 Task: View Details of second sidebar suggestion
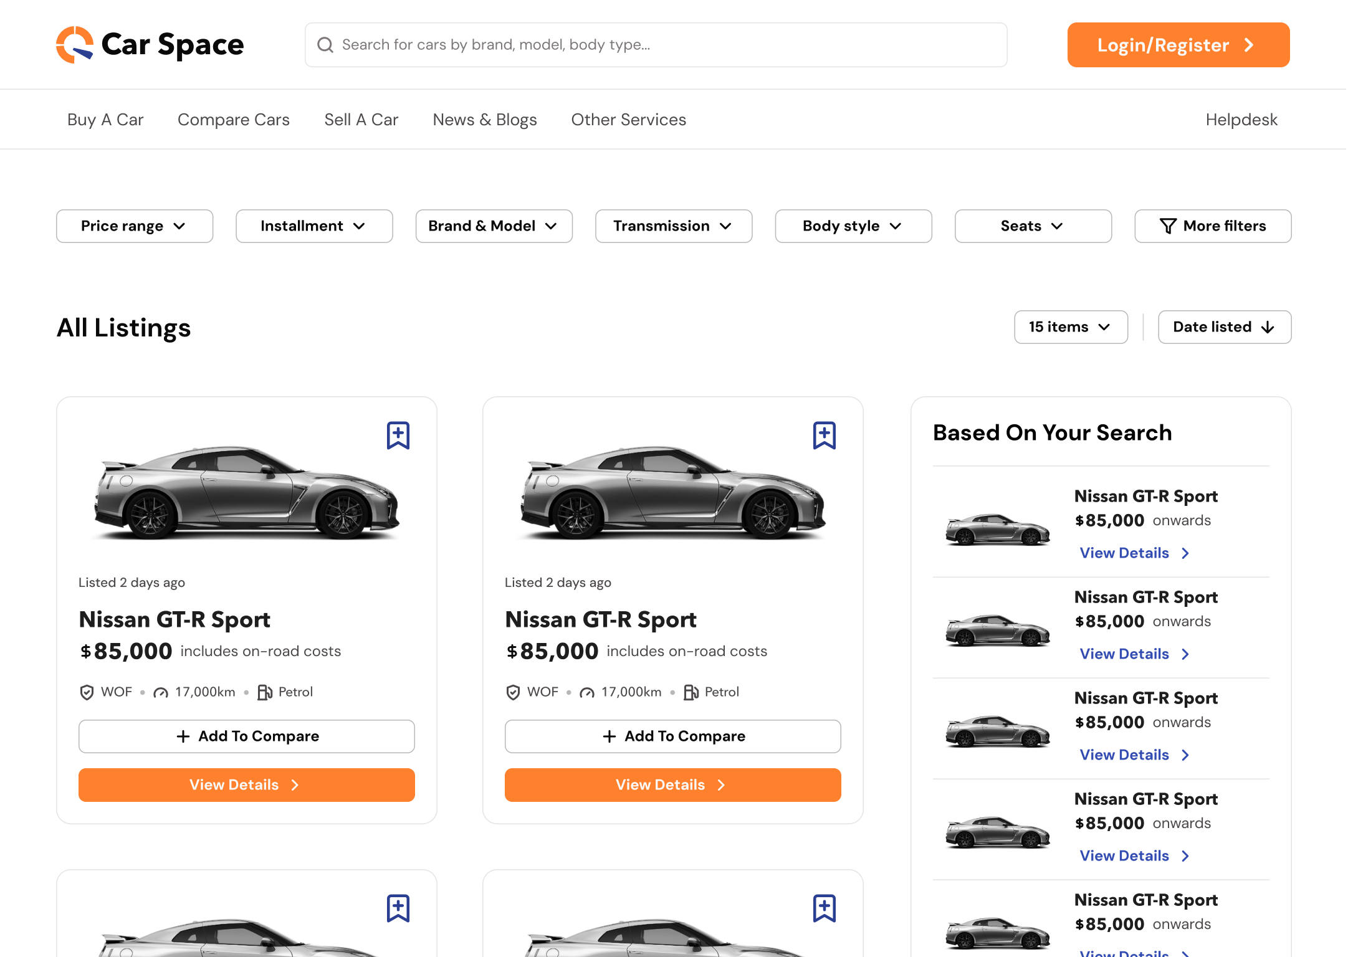coord(1135,654)
